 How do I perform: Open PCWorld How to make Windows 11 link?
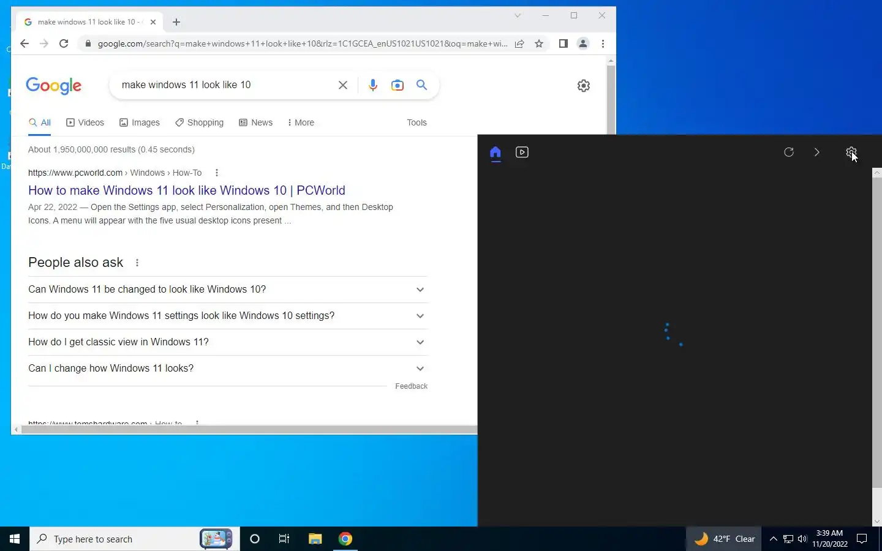[x=187, y=190]
